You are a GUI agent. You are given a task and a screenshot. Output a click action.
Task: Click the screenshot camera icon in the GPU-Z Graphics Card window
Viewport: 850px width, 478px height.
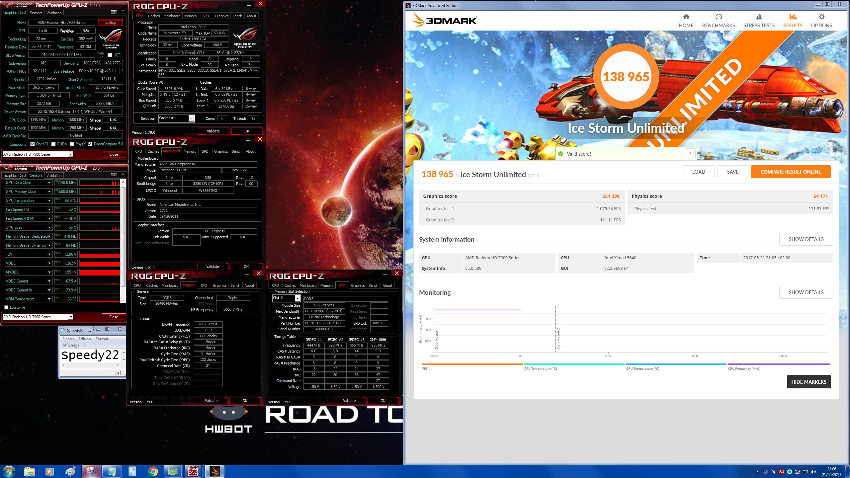click(114, 12)
